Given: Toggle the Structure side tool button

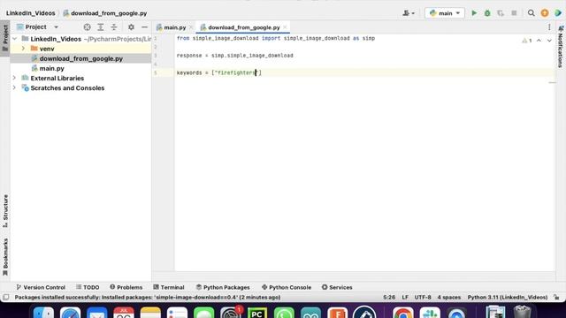Looking at the screenshot, I should click(5, 211).
